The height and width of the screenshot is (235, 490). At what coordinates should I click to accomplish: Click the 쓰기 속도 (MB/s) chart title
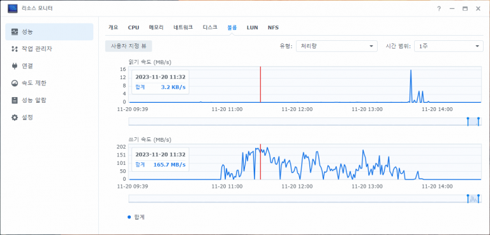[150, 139]
